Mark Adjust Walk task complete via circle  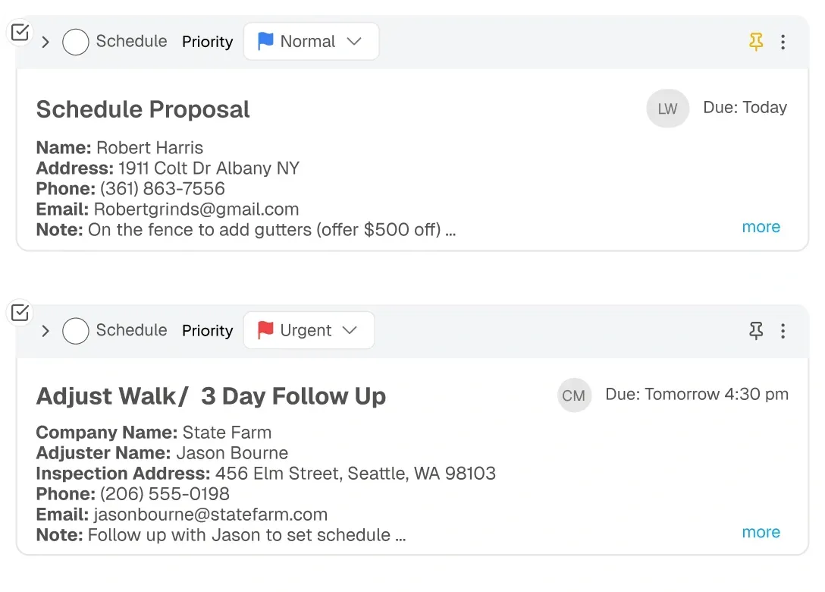pyautogui.click(x=75, y=331)
